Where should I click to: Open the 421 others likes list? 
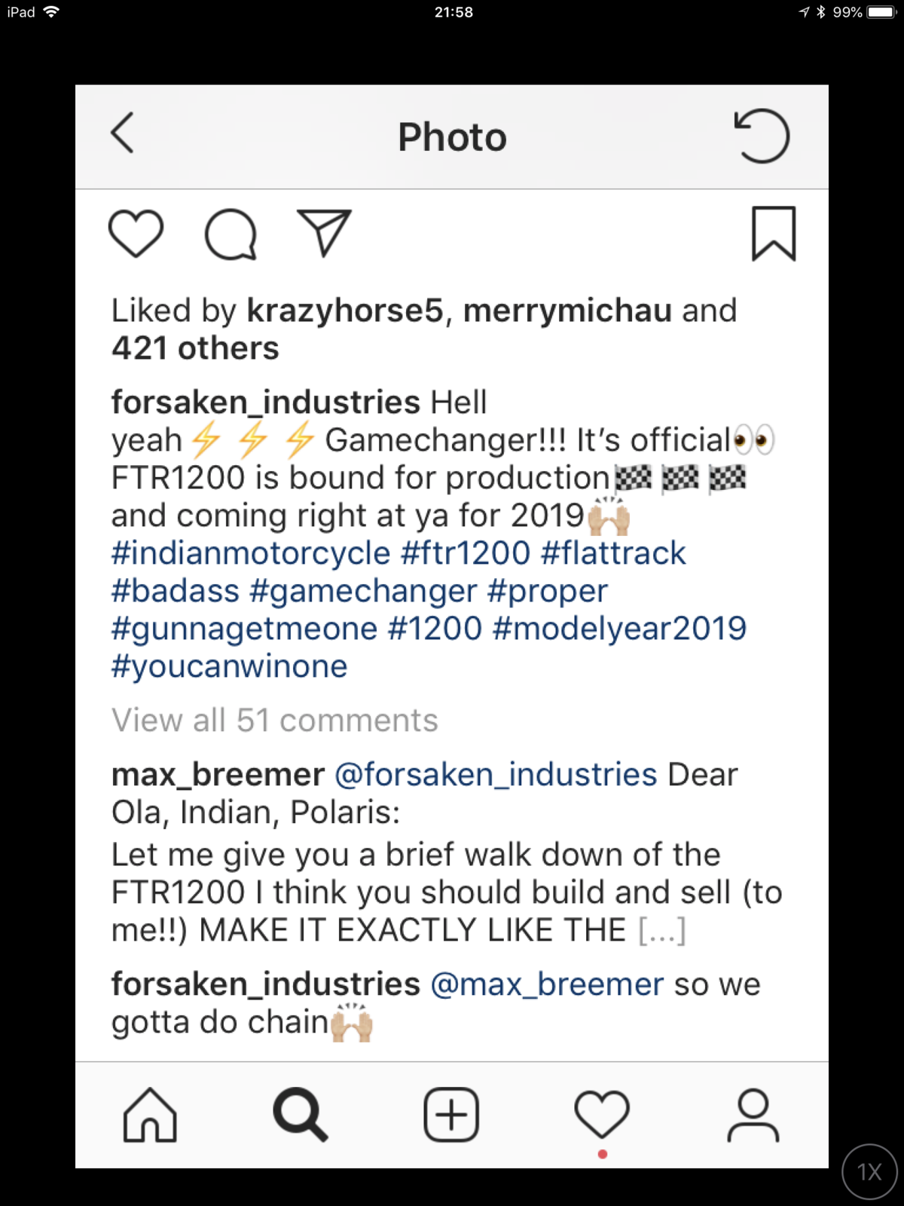coord(195,348)
